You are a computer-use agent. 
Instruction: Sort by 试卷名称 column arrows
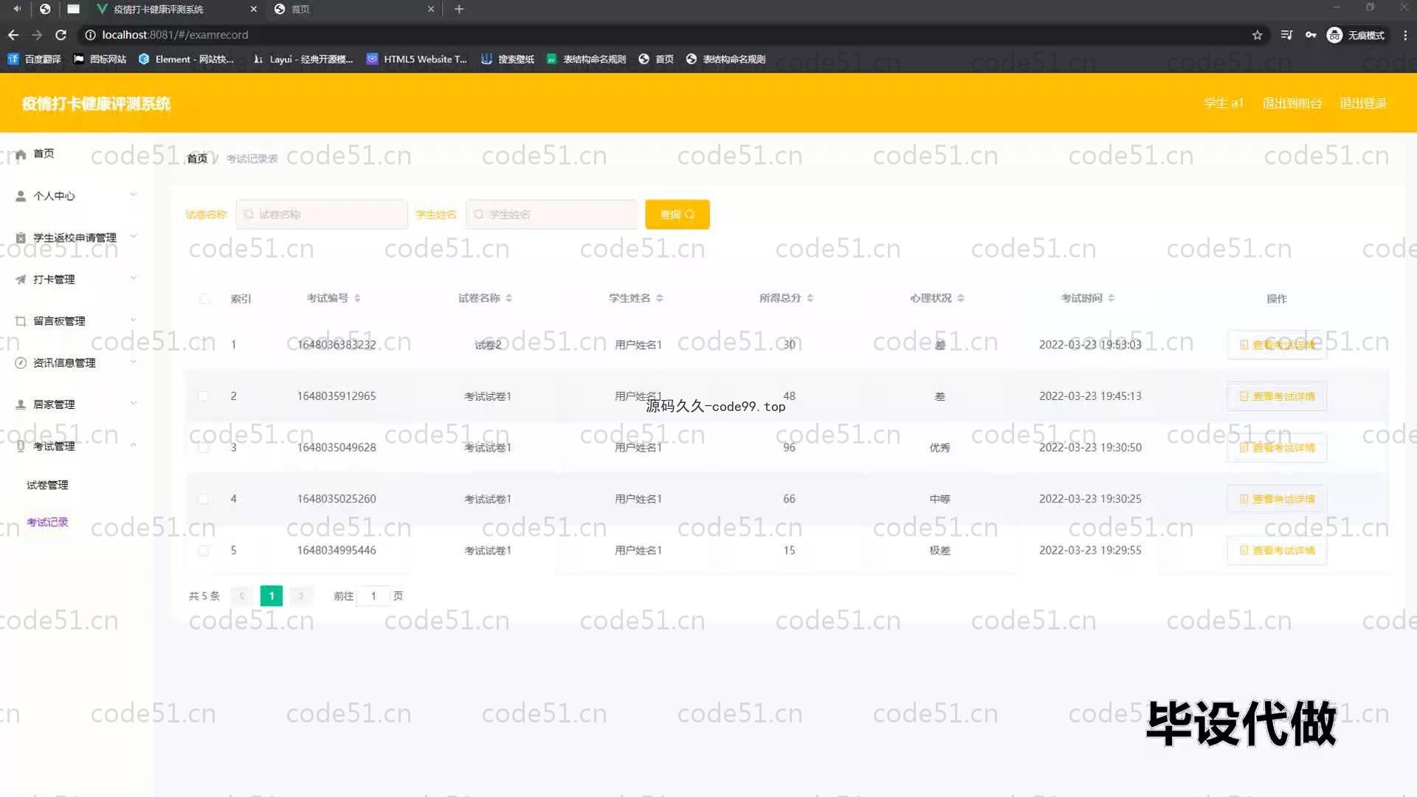[508, 298]
